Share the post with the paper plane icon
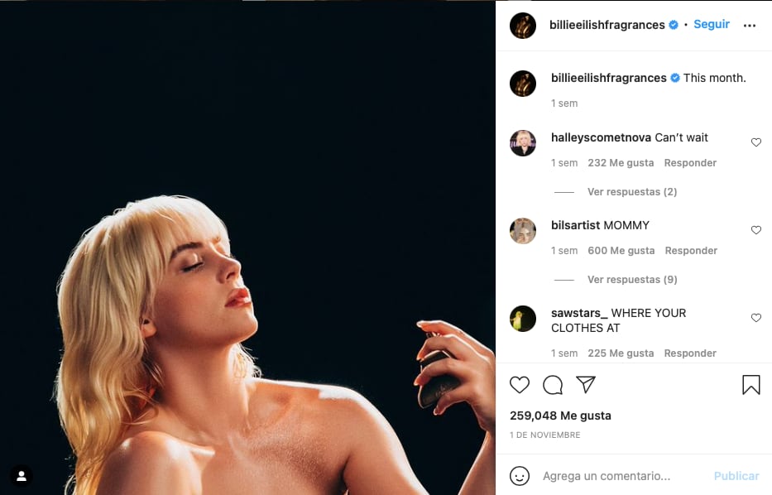 (x=586, y=385)
